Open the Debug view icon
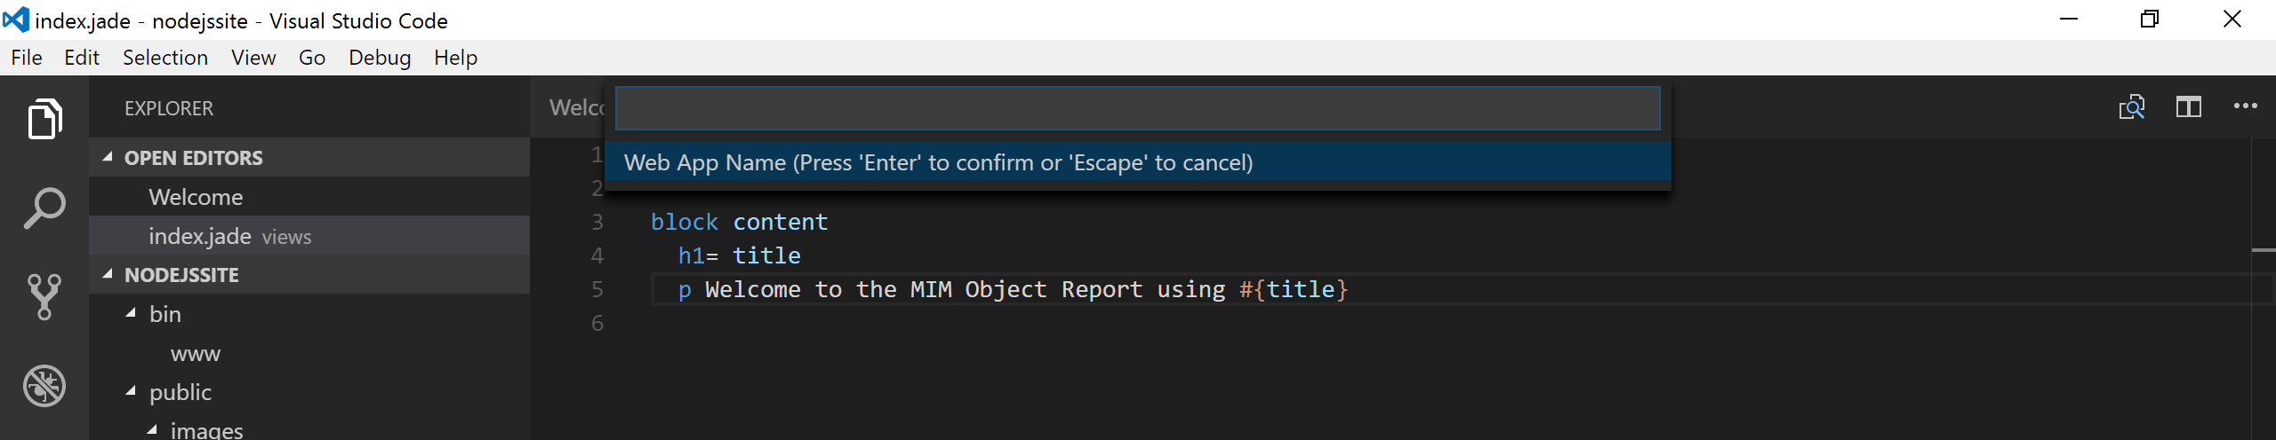The image size is (2276, 440). coord(44,385)
